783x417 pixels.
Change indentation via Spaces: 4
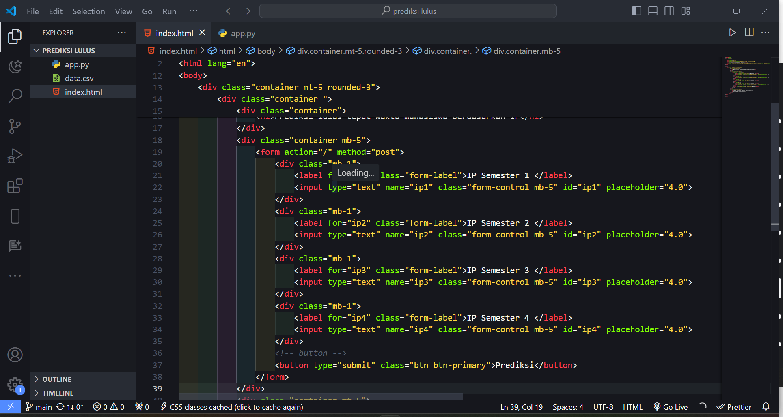(567, 407)
